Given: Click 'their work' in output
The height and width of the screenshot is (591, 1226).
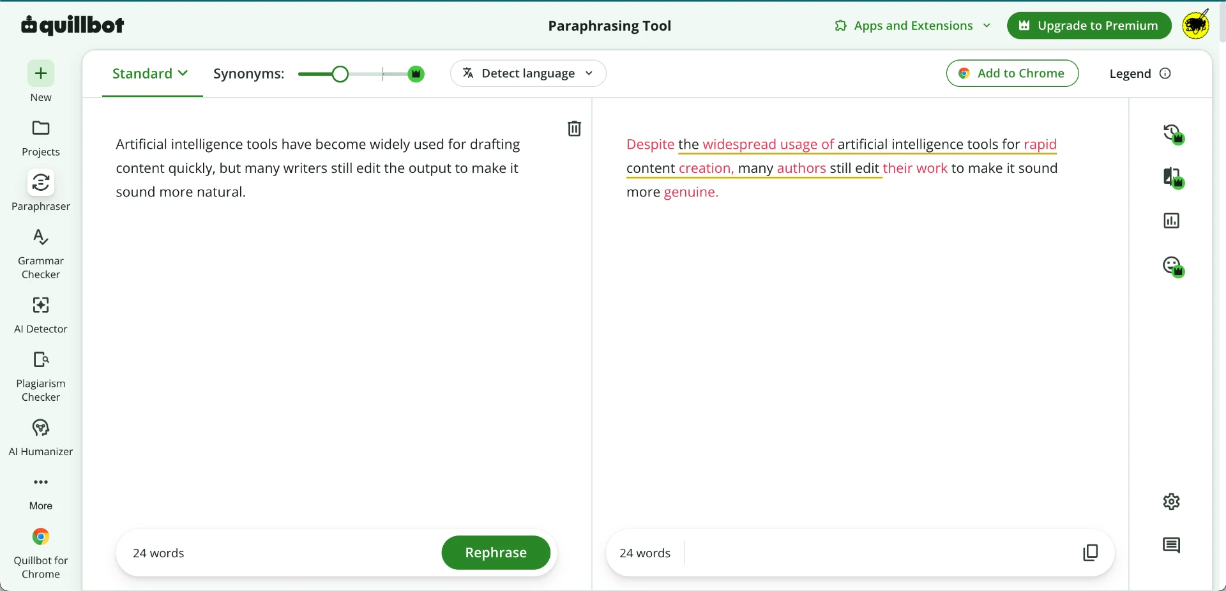Looking at the screenshot, I should point(915,168).
